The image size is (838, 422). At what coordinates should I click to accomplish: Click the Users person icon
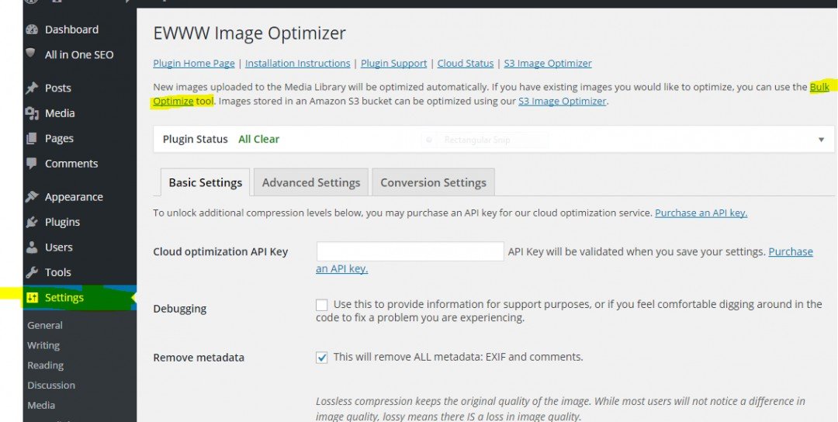point(32,247)
